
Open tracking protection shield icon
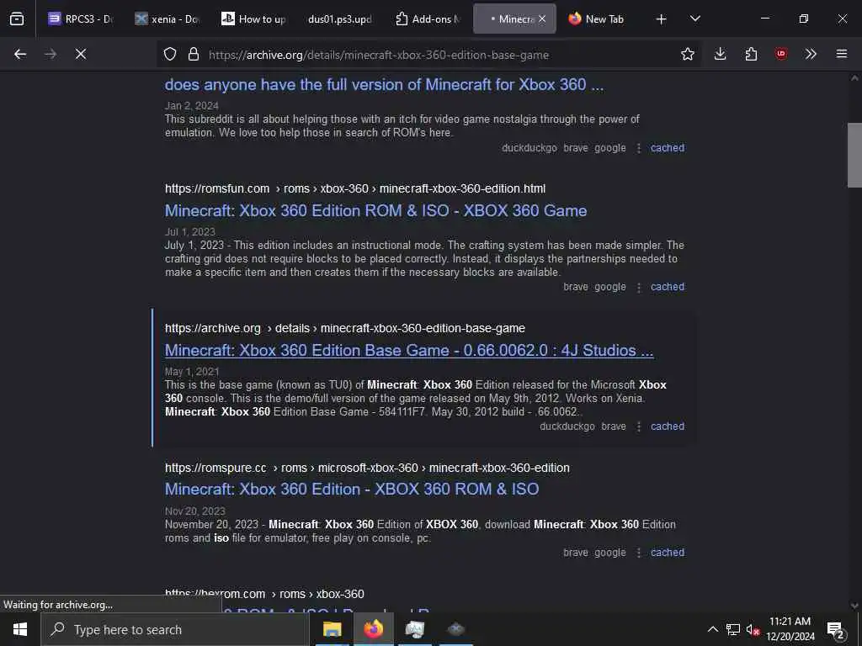tap(170, 54)
